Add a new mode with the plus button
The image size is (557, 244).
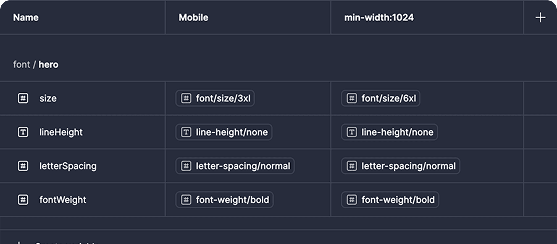(x=540, y=17)
